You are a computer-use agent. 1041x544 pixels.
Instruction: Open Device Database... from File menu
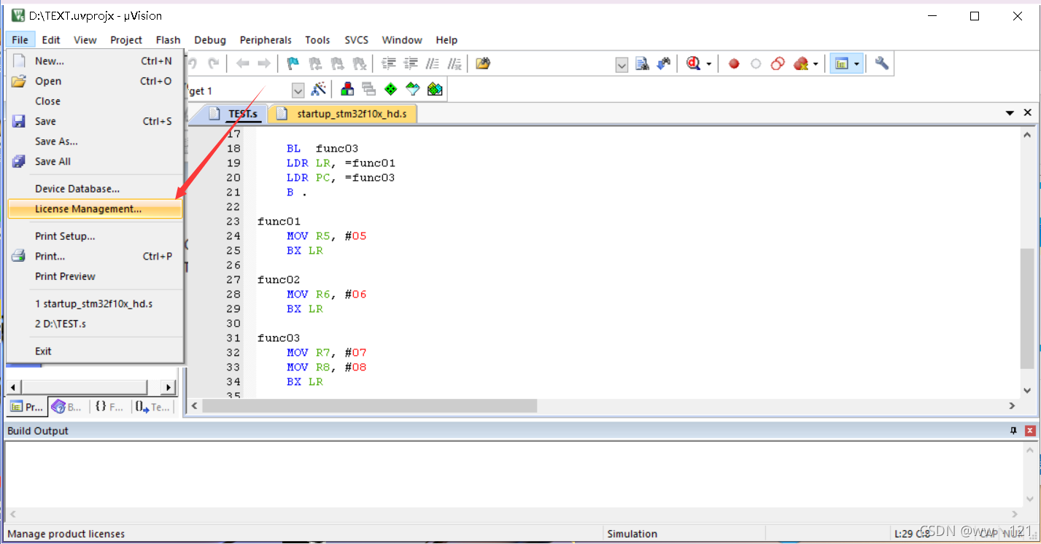pos(94,189)
